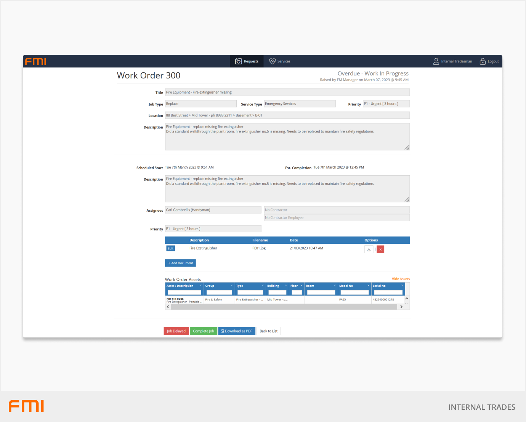Delete the Fire Exstinguisher document
This screenshot has width=526, height=422.
coord(380,249)
